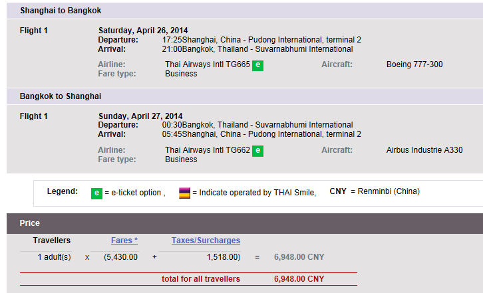Click the CNY Renminbi legend entry

375,192
